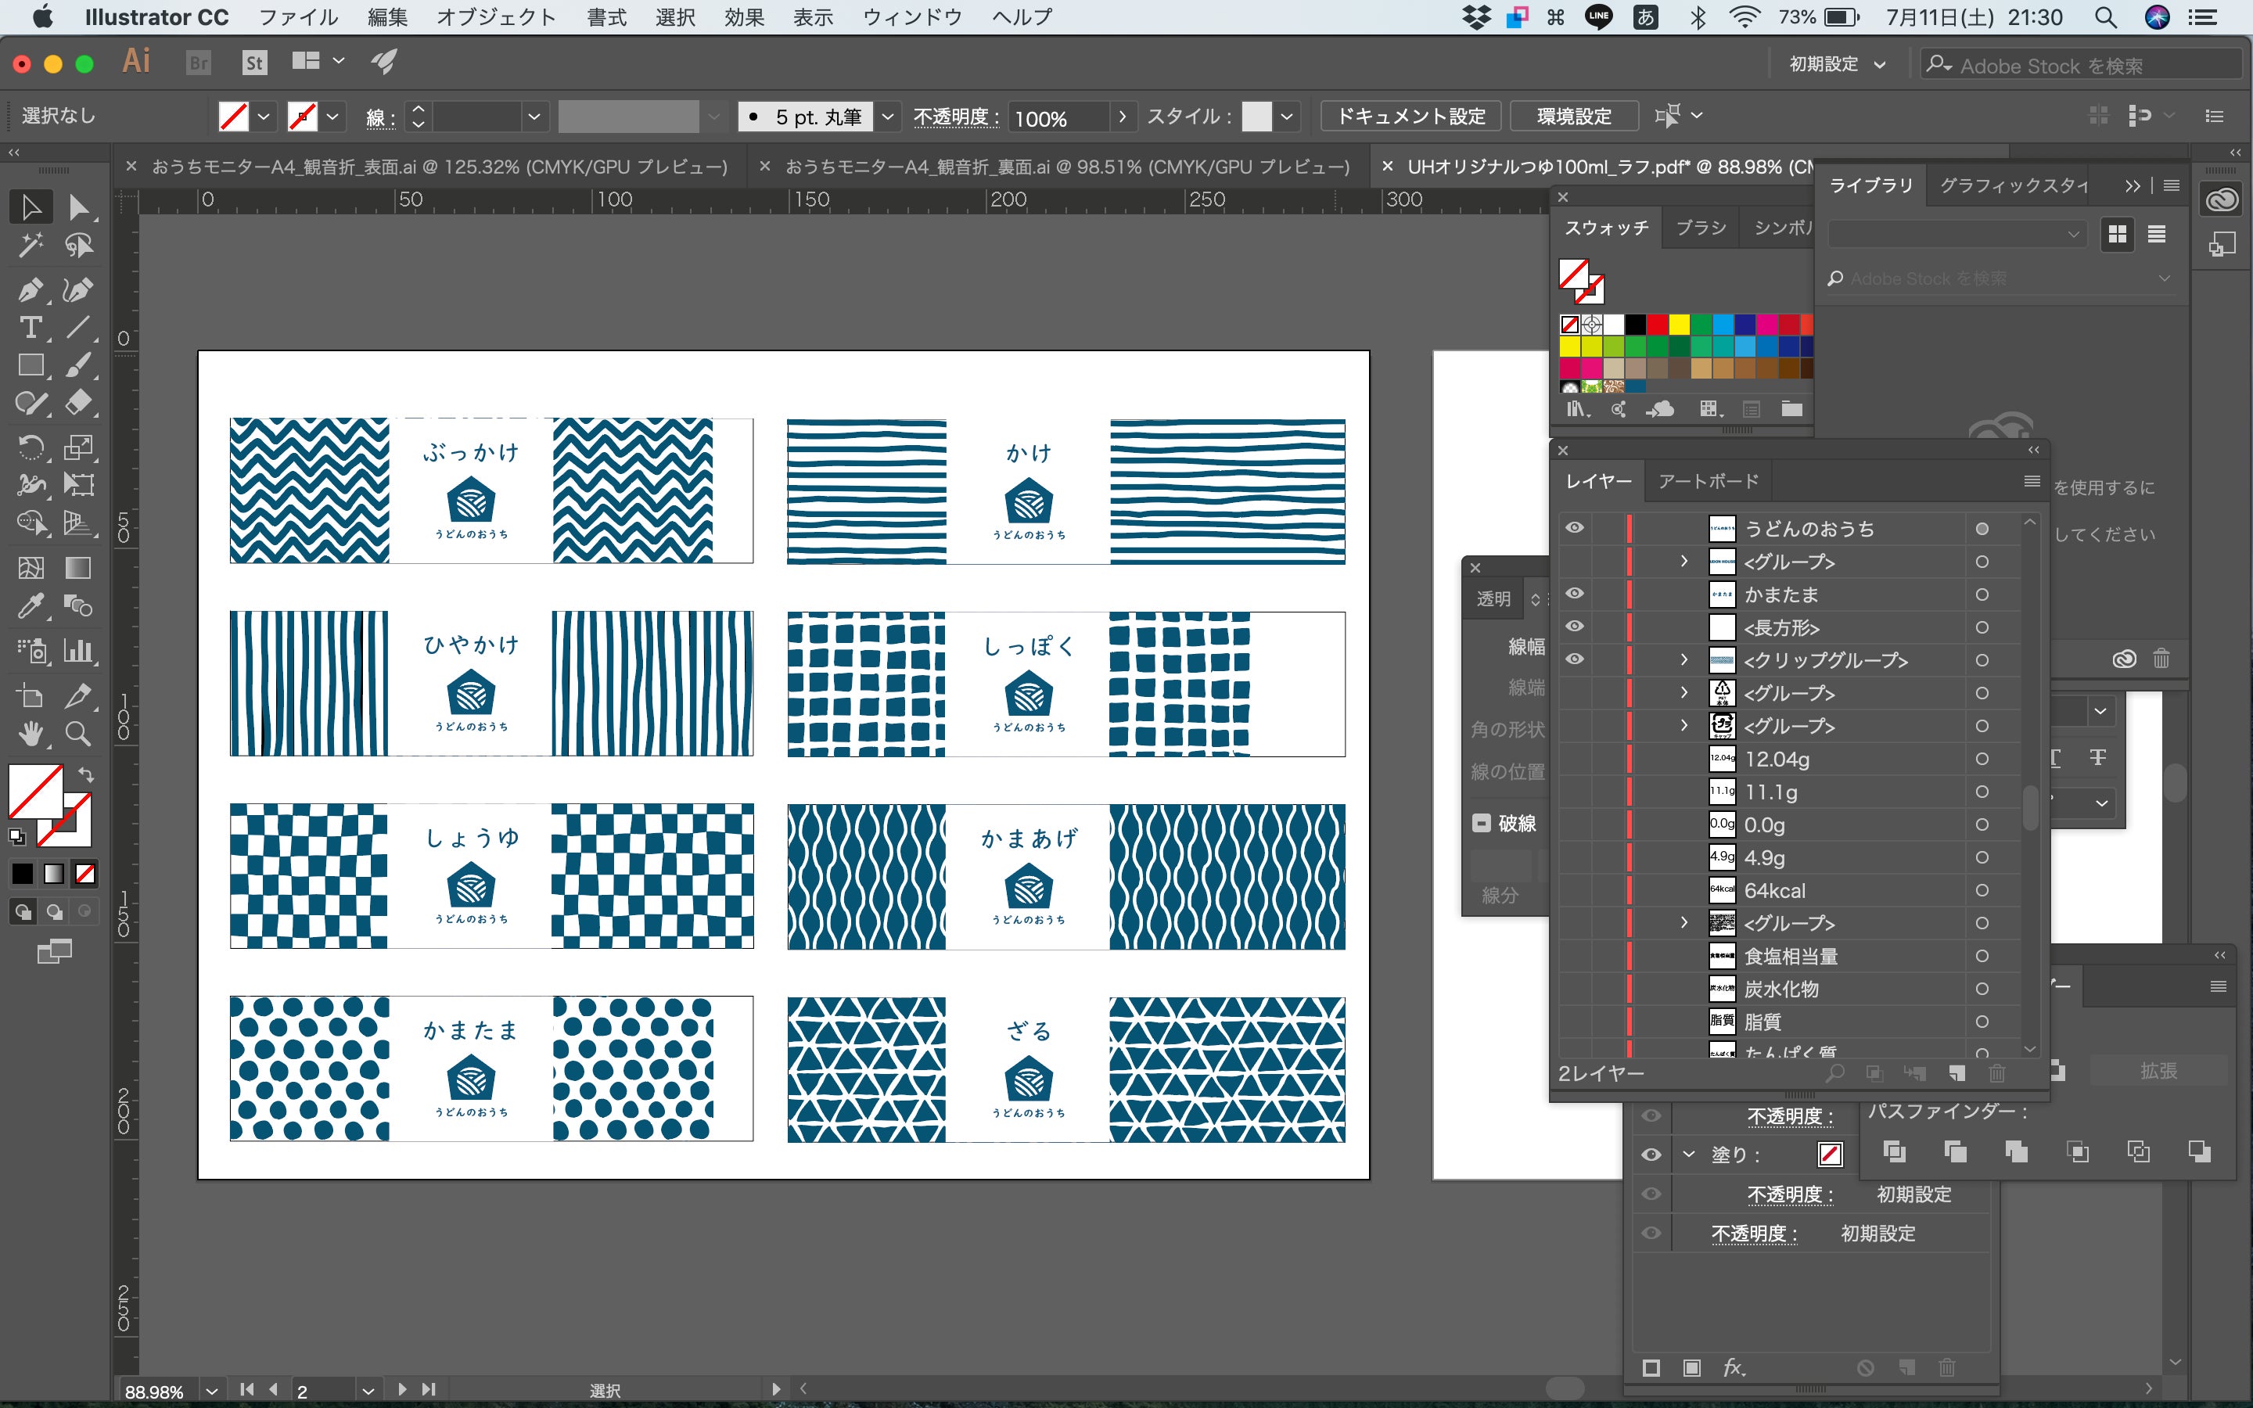Select the Direct Selection tool
This screenshot has width=2253, height=1408.
pos(78,207)
